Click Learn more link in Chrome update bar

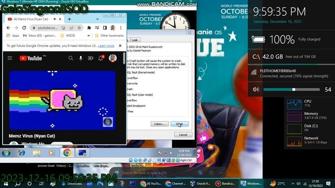[x=106, y=46]
